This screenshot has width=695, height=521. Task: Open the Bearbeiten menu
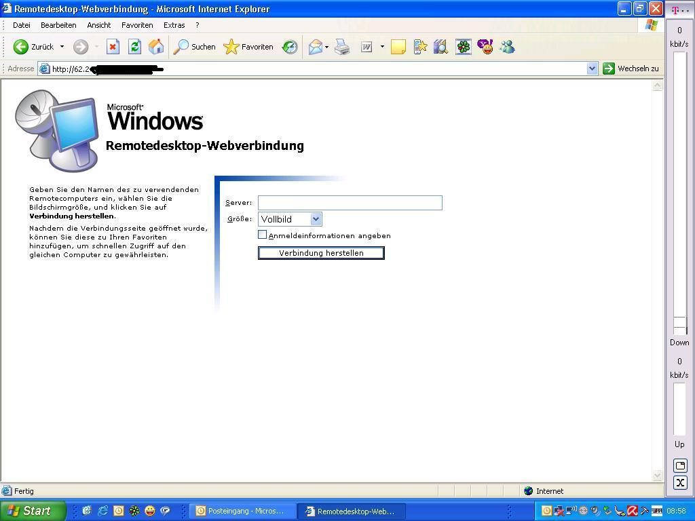pos(58,25)
